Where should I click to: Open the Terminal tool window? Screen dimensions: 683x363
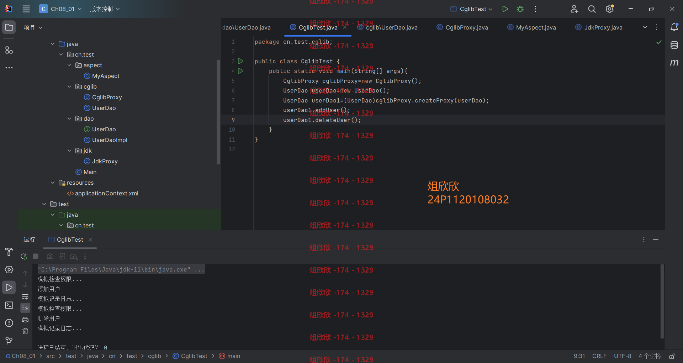[x=9, y=305]
